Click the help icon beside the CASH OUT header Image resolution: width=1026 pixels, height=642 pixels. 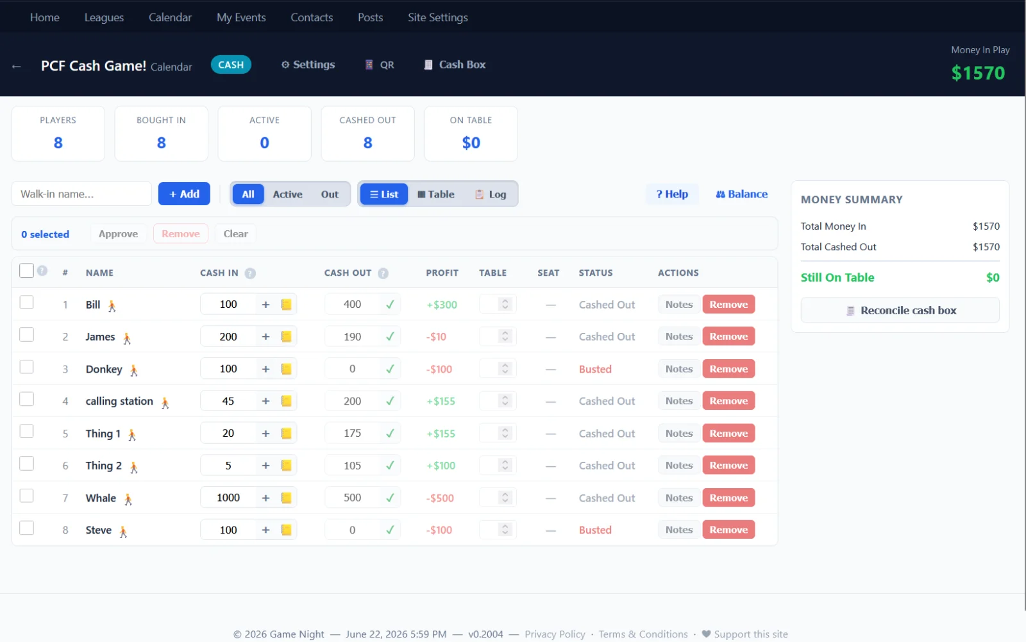[x=383, y=273]
